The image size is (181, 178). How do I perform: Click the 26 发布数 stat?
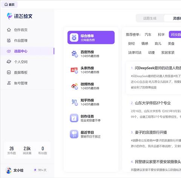(12, 150)
